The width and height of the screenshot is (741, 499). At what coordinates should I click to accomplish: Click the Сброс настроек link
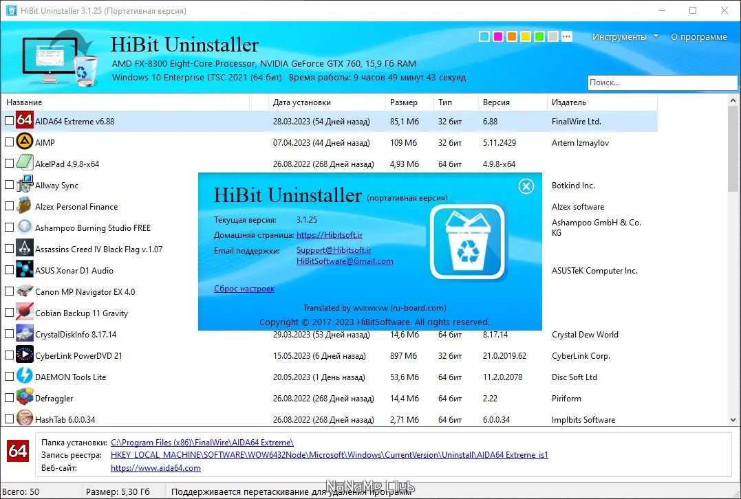coord(244,289)
